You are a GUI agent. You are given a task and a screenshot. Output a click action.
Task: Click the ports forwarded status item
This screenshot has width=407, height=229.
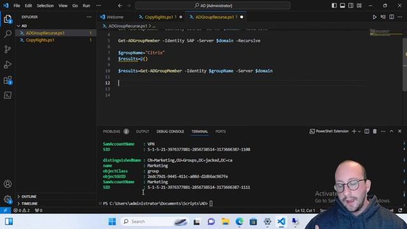pos(39,211)
